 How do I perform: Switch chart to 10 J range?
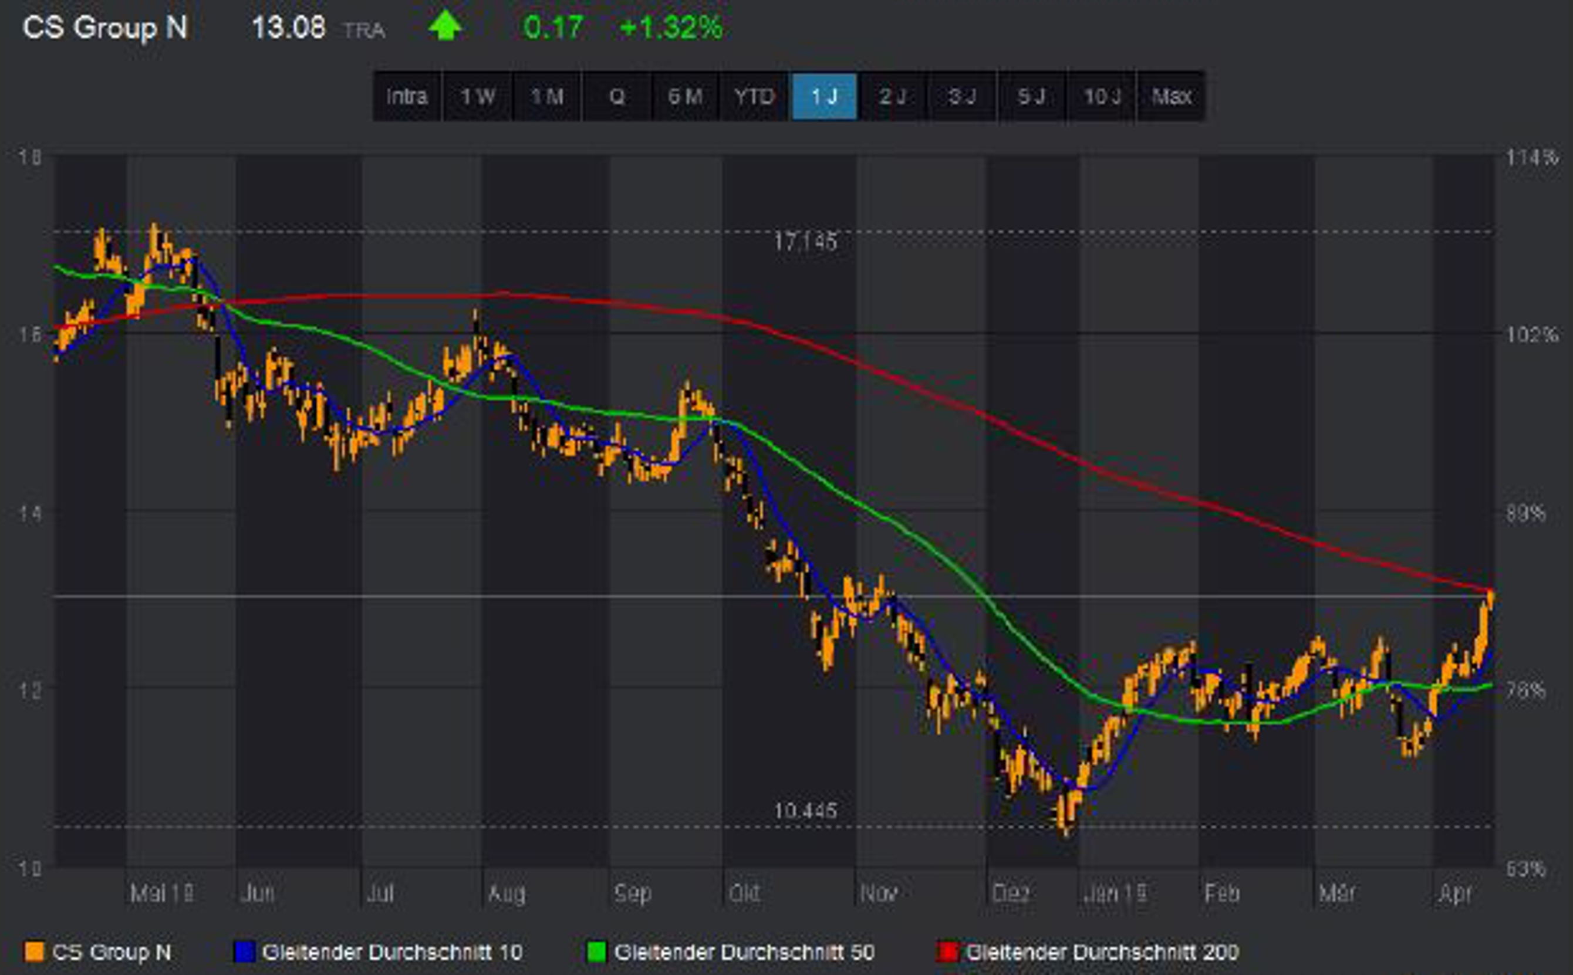(x=1102, y=97)
